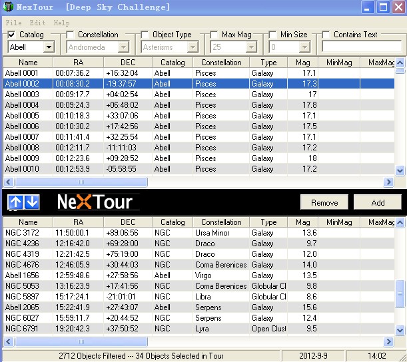Click the Type column header in tour list
Viewport: 407px width, 362px height.
[x=268, y=222]
